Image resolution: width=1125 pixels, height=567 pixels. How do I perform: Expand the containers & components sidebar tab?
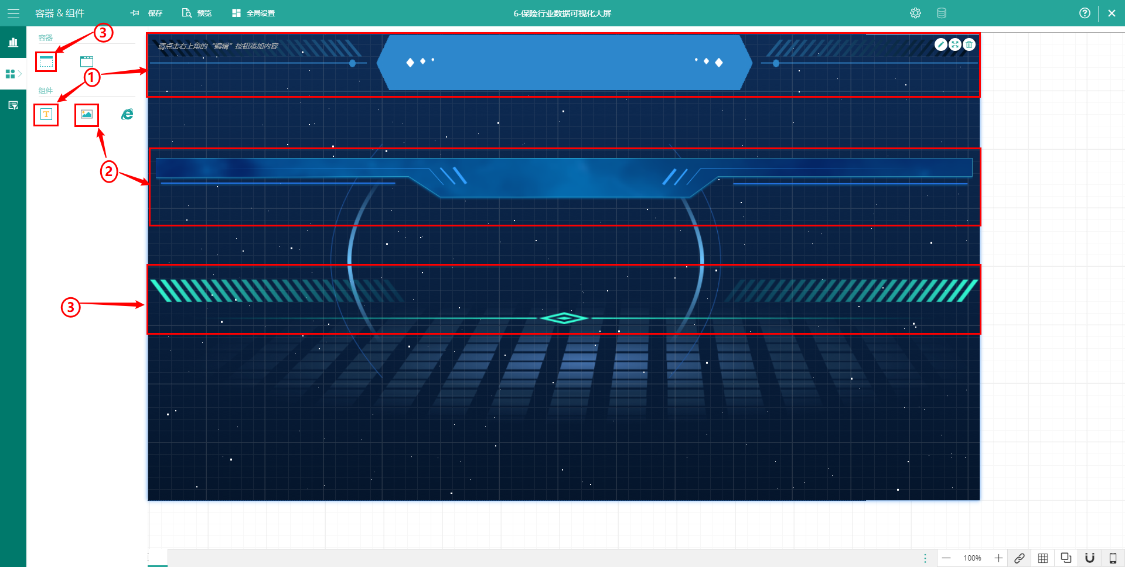(x=13, y=74)
